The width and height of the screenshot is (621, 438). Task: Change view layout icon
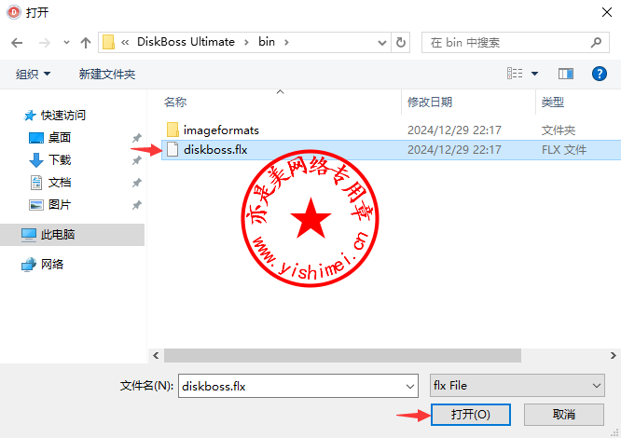[x=515, y=74]
